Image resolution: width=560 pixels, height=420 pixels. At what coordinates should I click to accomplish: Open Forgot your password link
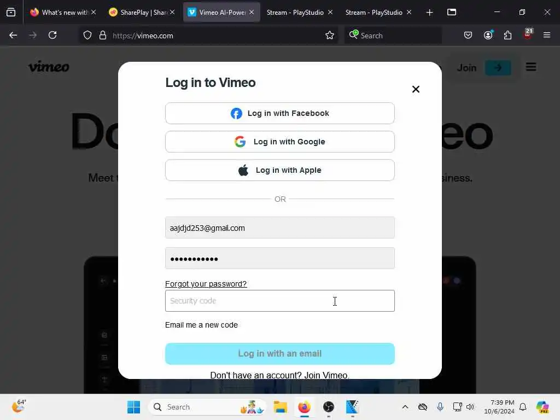pyautogui.click(x=206, y=284)
